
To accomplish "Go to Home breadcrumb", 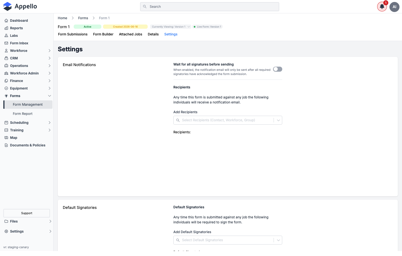I will [x=63, y=18].
